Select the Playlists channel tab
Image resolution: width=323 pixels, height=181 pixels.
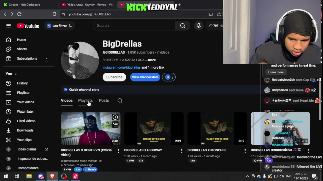(x=85, y=101)
